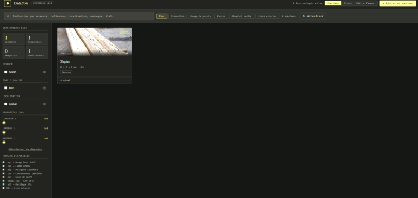418x198 pixels.
Task: Click the Disponibles statistic tile
Action: coord(37,39)
